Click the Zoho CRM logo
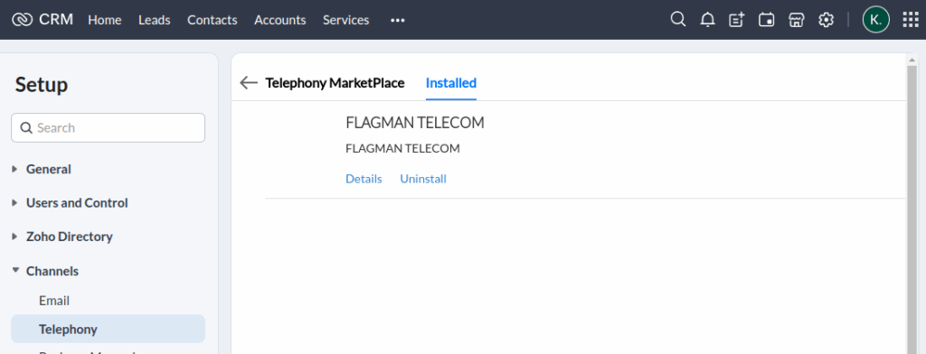 tap(42, 20)
